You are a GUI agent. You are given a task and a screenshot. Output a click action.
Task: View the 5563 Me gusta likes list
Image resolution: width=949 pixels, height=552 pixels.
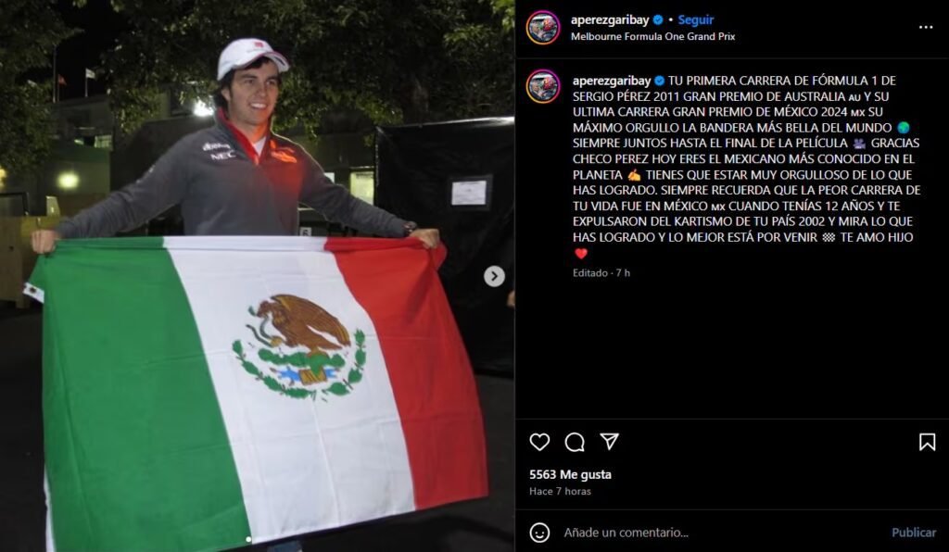(x=570, y=474)
